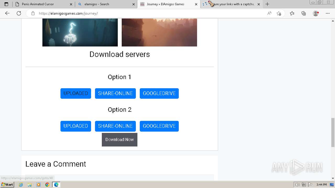The width and height of the screenshot is (335, 188).
Task: Launch Google Chrome from taskbar
Action: tap(47, 185)
